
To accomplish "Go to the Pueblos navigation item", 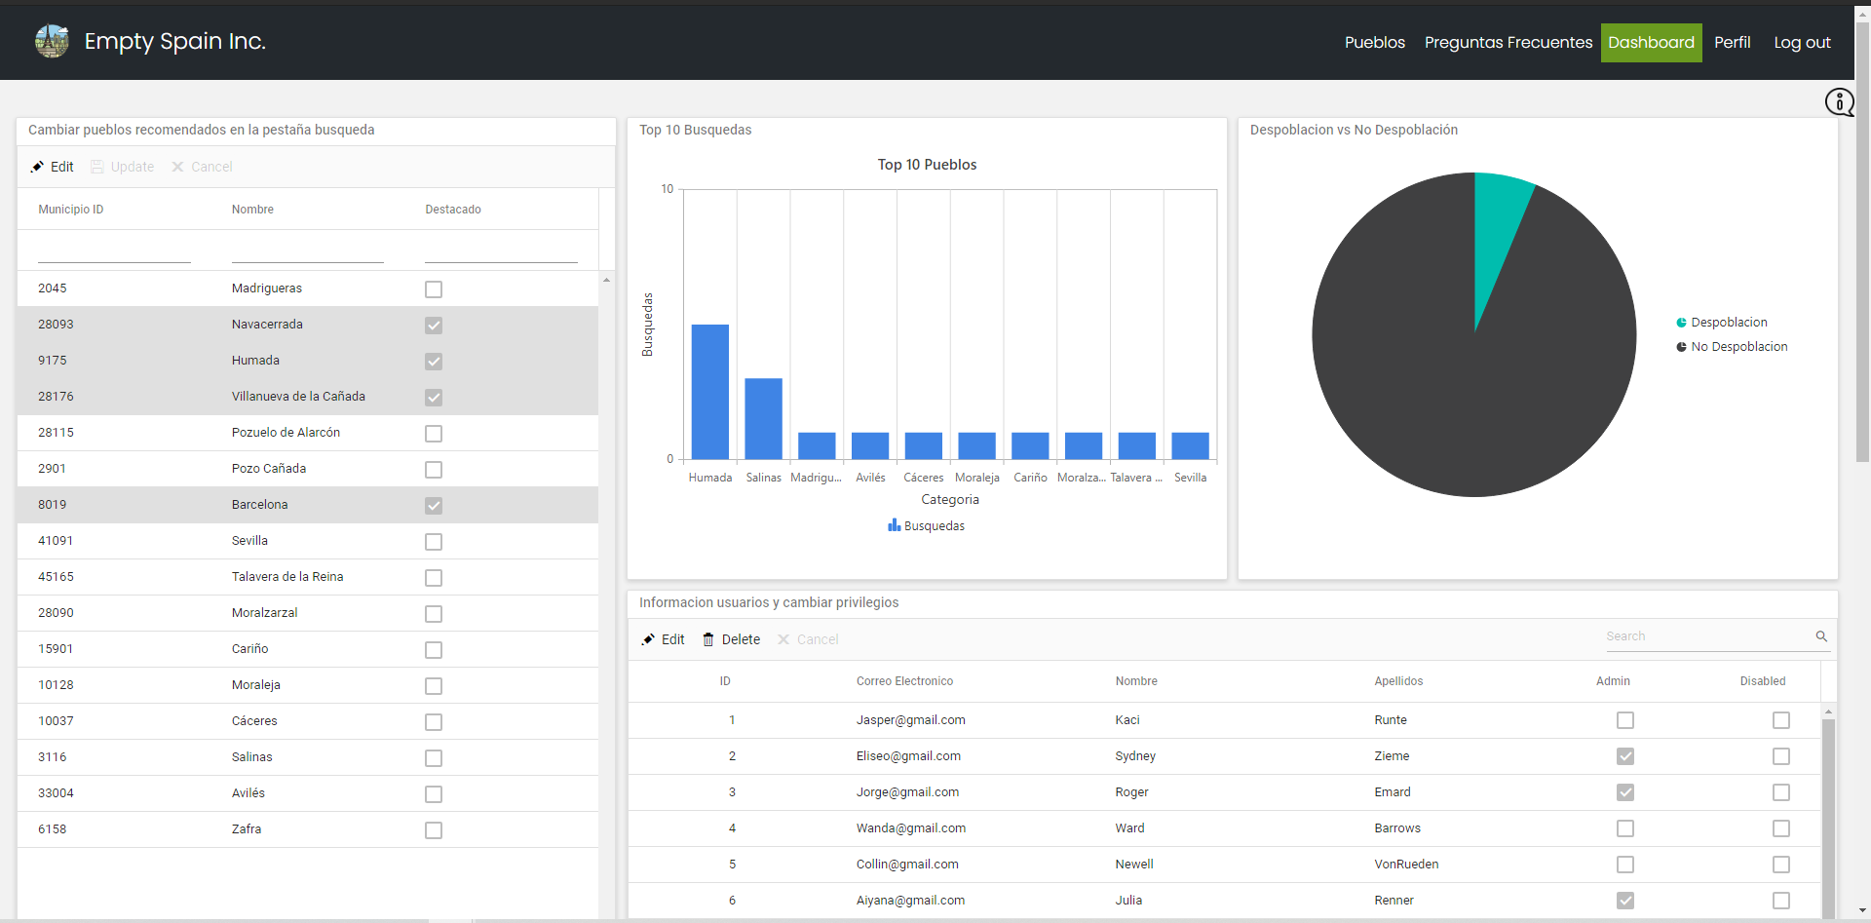I will pos(1375,43).
